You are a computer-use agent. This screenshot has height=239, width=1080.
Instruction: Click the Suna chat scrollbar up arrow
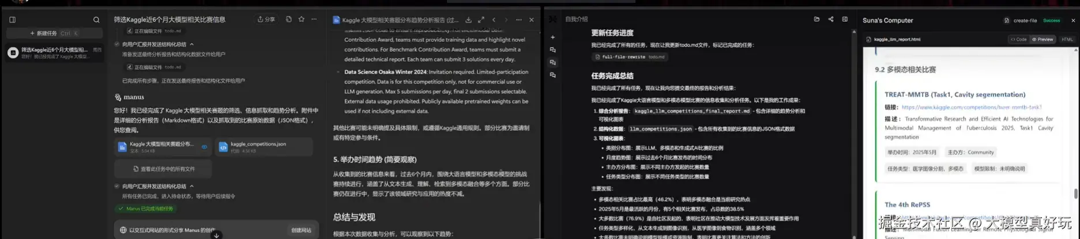tap(853, 32)
